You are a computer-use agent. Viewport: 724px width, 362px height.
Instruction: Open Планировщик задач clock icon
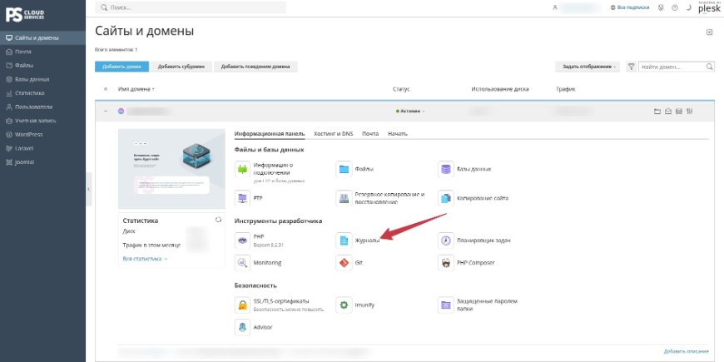[x=445, y=241]
